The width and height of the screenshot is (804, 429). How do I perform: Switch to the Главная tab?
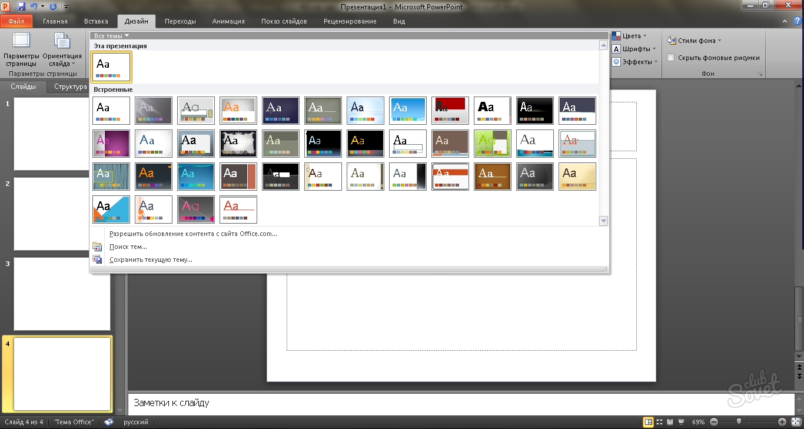(x=55, y=21)
